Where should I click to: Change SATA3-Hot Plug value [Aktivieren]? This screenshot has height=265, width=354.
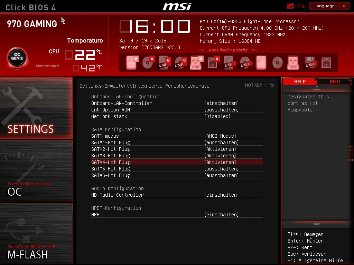(220, 156)
